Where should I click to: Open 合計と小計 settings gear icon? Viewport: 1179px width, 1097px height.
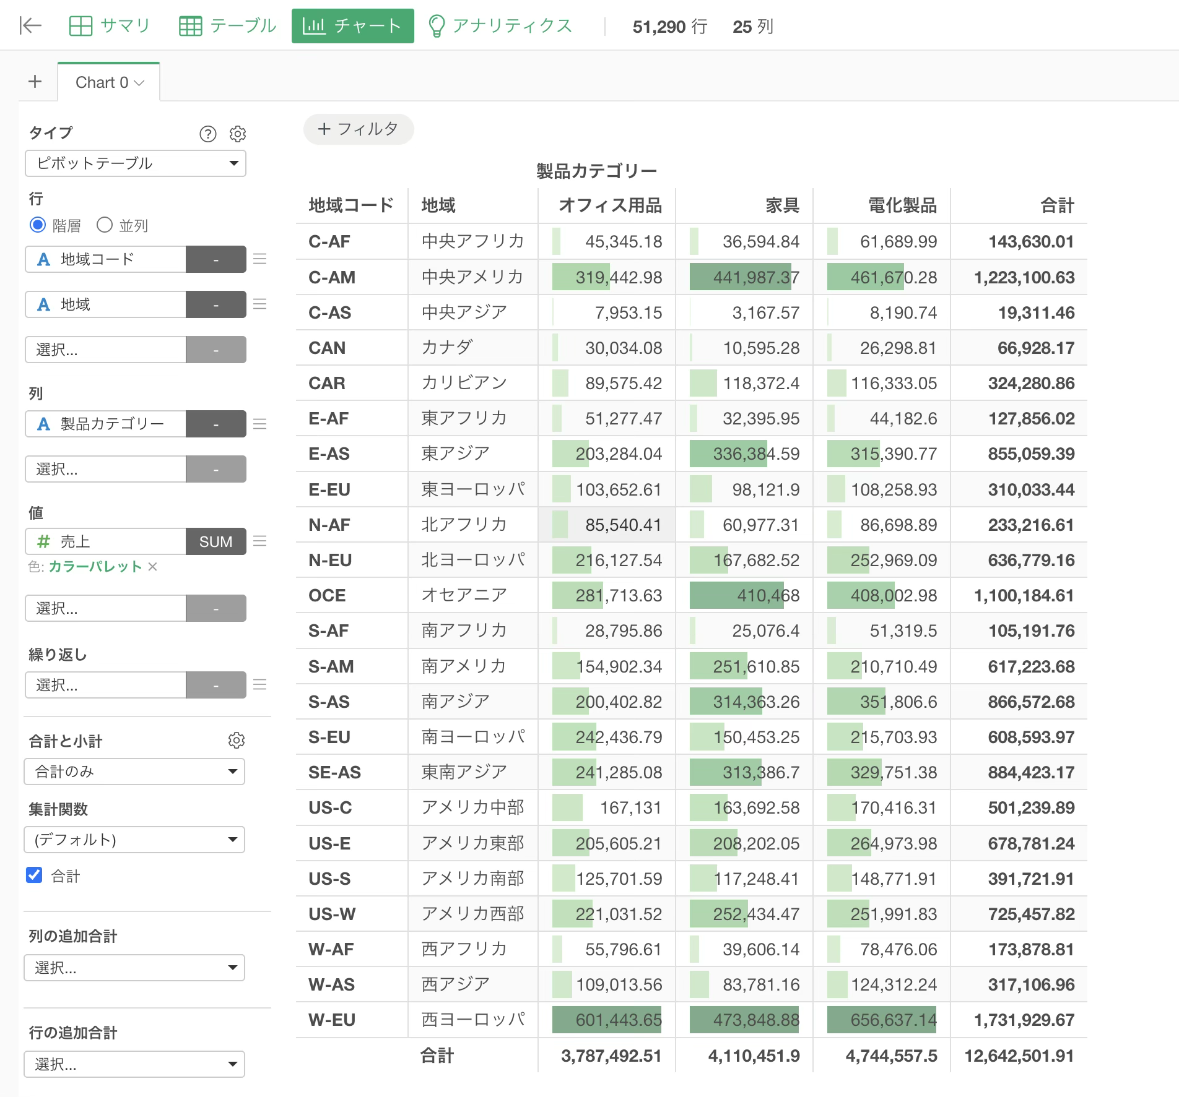point(237,741)
